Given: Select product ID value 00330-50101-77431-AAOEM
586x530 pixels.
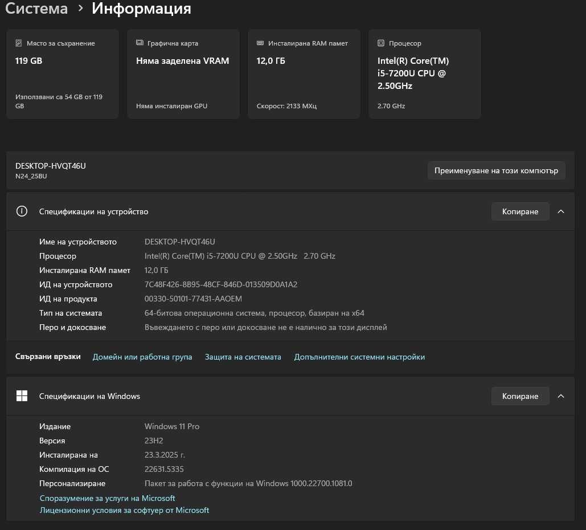Looking at the screenshot, I should click(193, 299).
